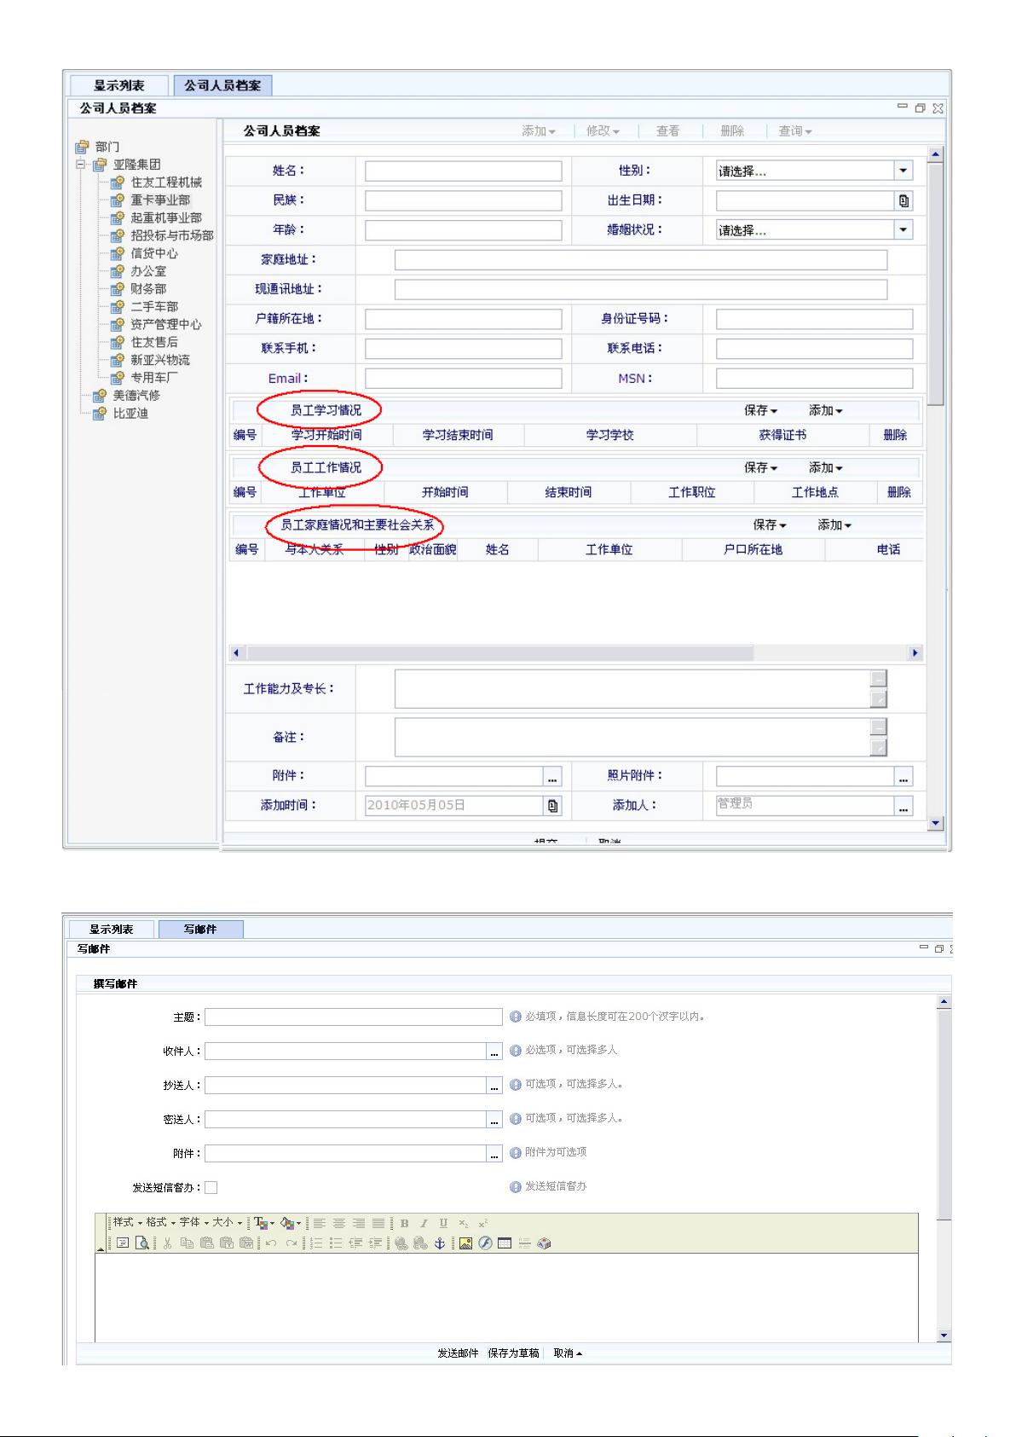Image resolution: width=1016 pixels, height=1437 pixels.
Task: Click the redo icon in editor toolbar
Action: point(292,1243)
